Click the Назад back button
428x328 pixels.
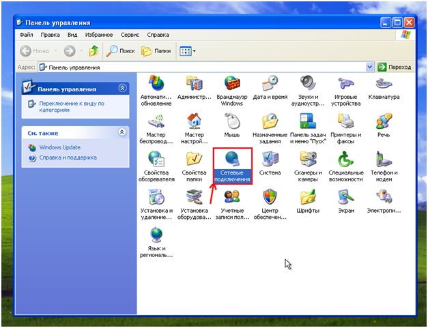pyautogui.click(x=34, y=51)
